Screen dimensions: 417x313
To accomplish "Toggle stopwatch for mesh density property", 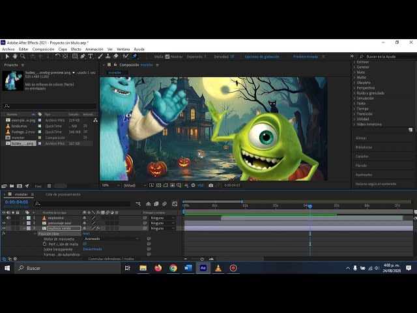I will tap(44, 244).
